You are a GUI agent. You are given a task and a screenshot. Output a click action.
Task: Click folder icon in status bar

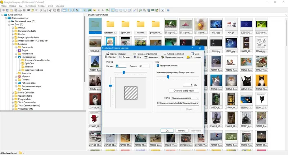point(21,153)
